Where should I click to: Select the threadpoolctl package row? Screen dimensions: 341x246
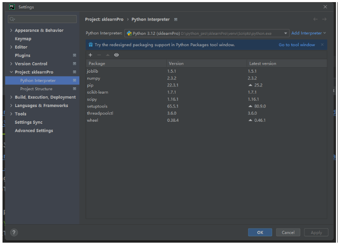pos(206,113)
